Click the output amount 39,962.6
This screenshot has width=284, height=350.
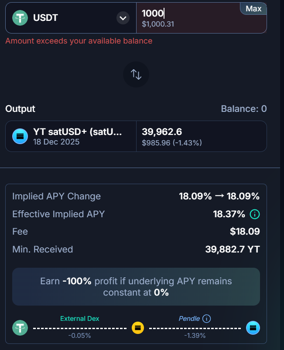(x=162, y=131)
